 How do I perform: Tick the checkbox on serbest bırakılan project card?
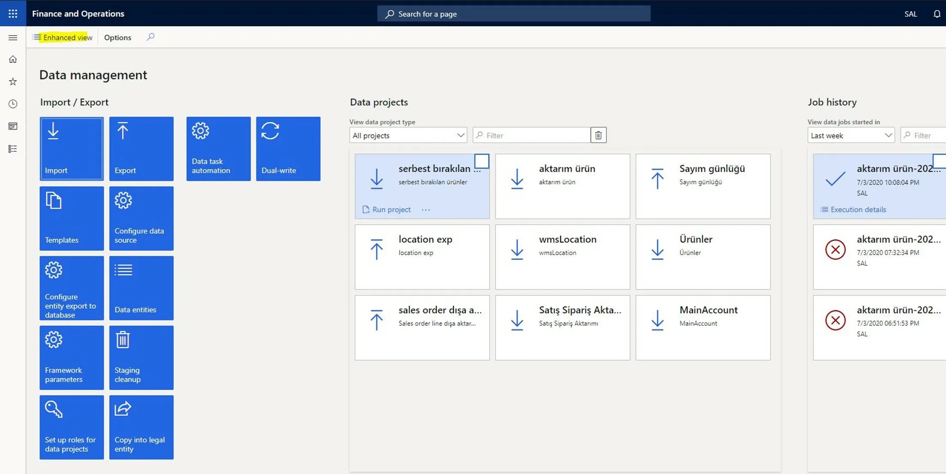(482, 161)
